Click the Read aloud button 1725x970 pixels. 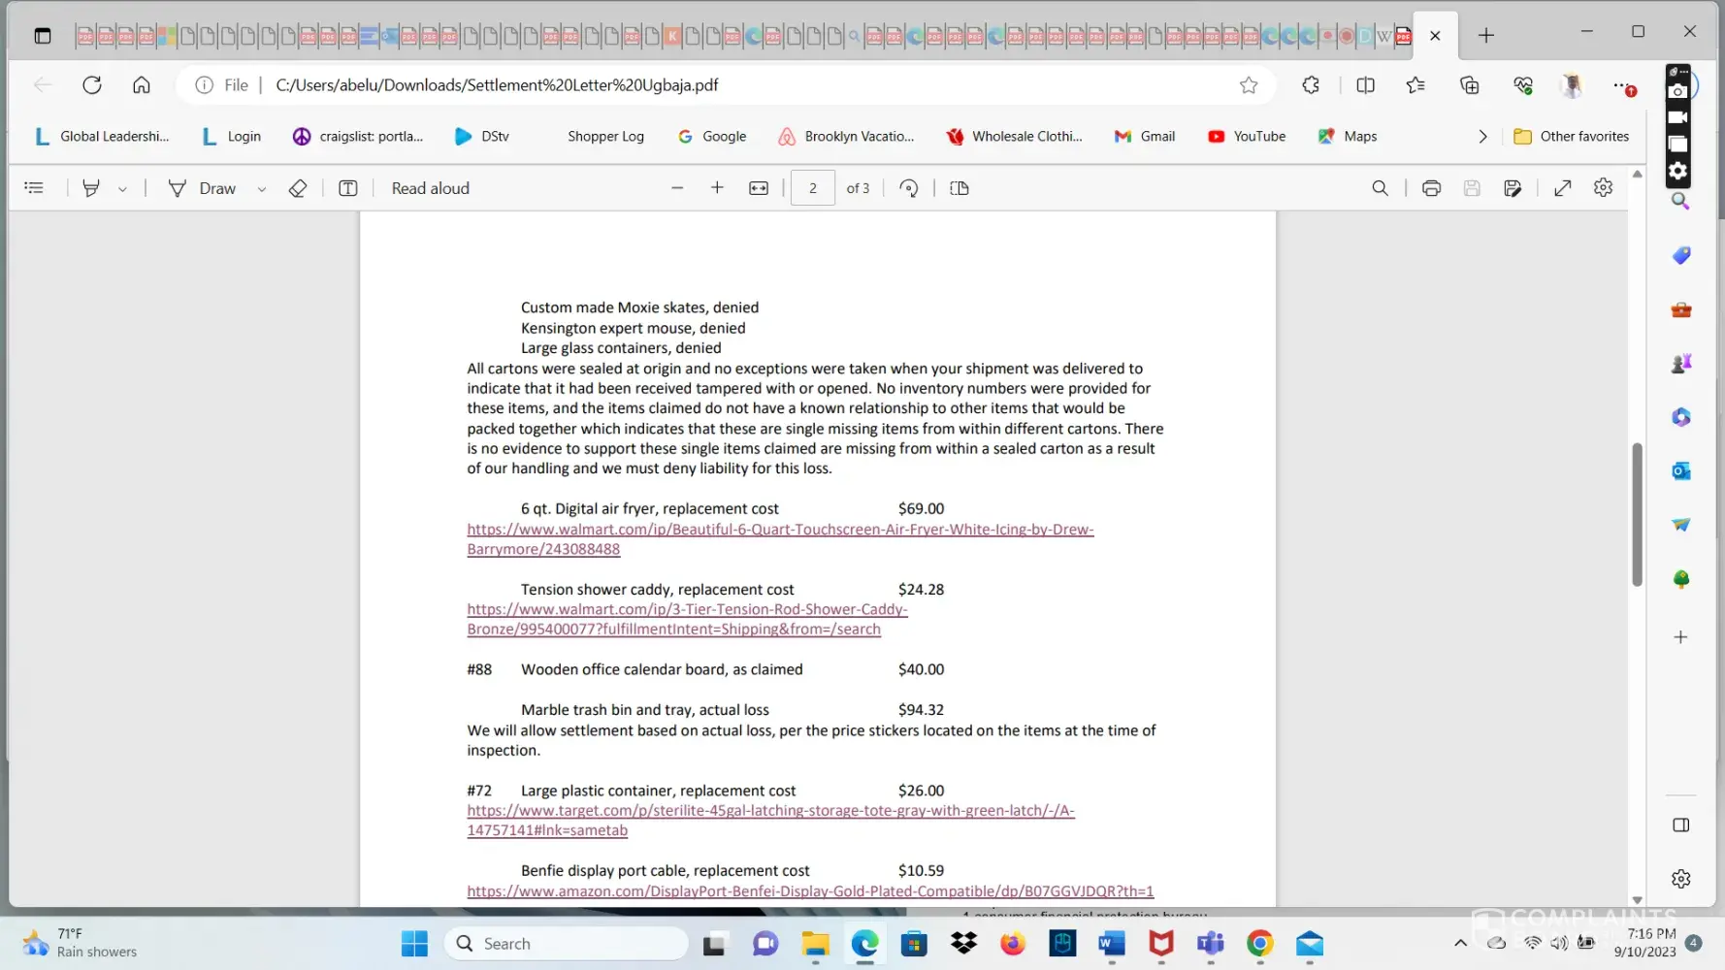[x=430, y=188]
